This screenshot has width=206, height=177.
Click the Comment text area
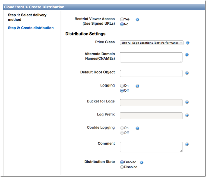[x=151, y=147]
